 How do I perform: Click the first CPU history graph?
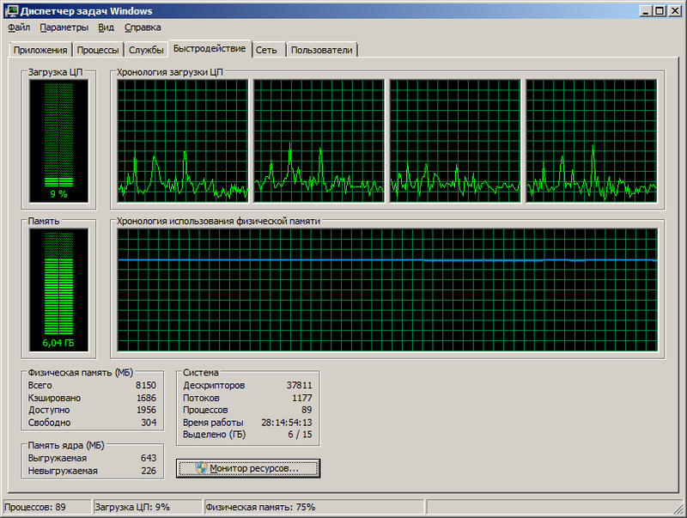point(183,142)
